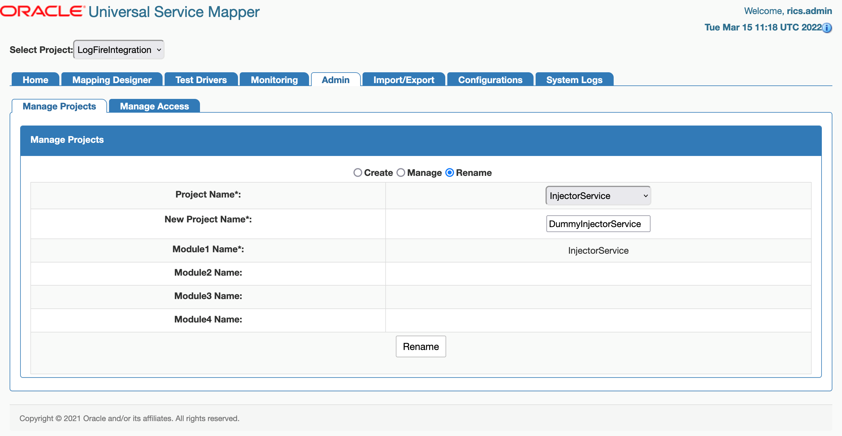Screen dimensions: 842x436
Task: Open the Select Project dropdown
Action: click(119, 50)
